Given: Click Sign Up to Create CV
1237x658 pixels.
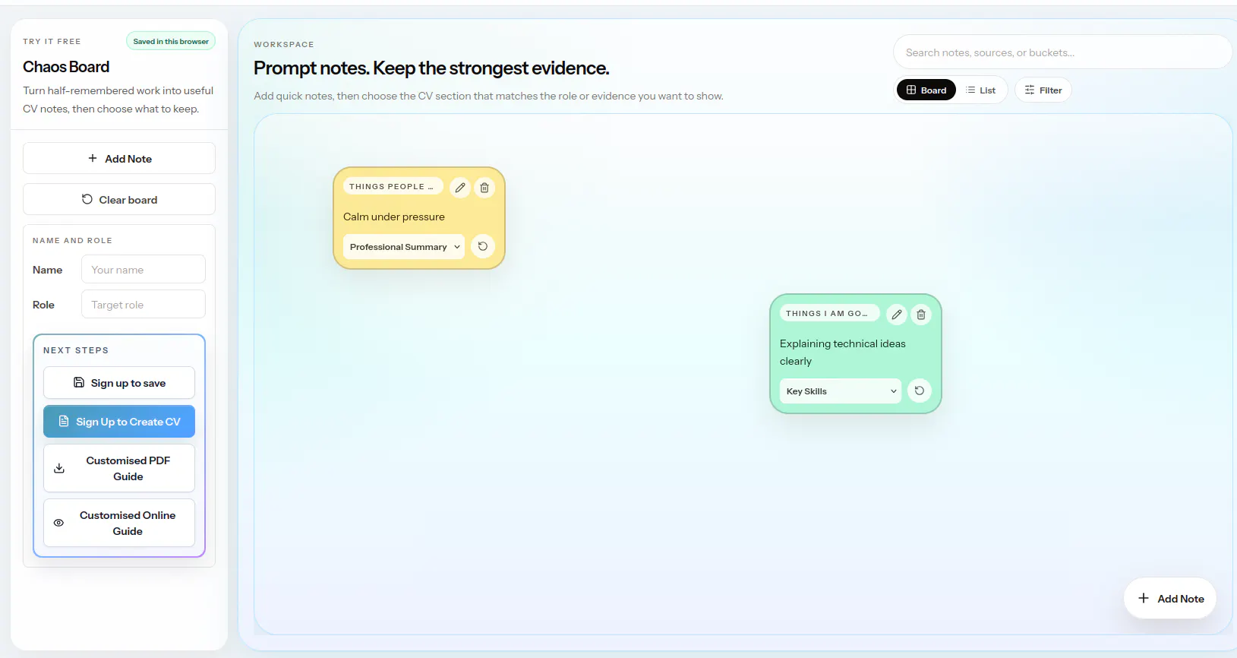Looking at the screenshot, I should [119, 422].
